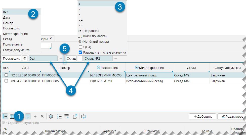Click the filter value field containing 'бел'
Screen dimensions: 246x135
[x=43, y=59]
